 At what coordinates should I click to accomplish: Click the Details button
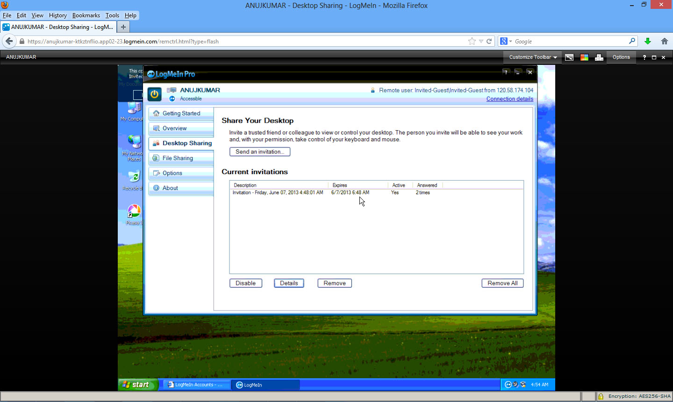(x=289, y=283)
